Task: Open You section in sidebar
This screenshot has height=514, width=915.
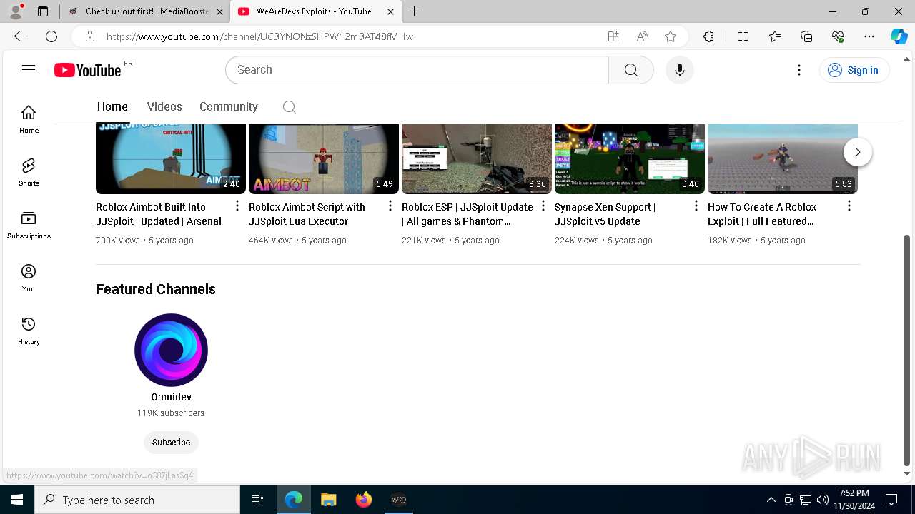Action: pyautogui.click(x=29, y=278)
